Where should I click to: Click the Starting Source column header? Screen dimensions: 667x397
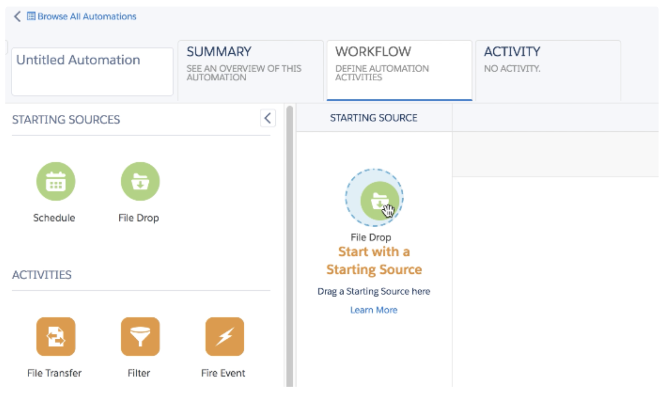pos(373,118)
